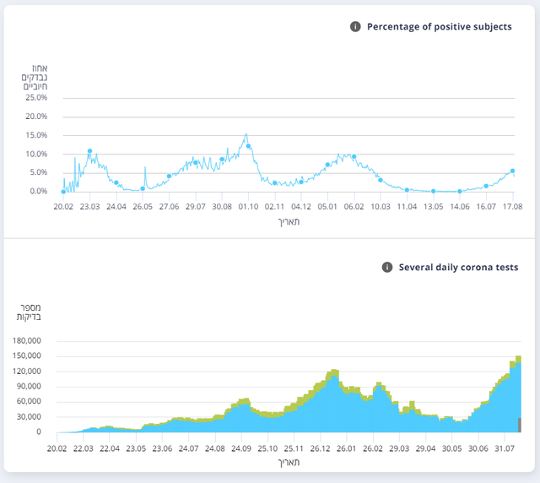Click the 17.08 date label on top chart
This screenshot has width=540, height=483.
[512, 207]
